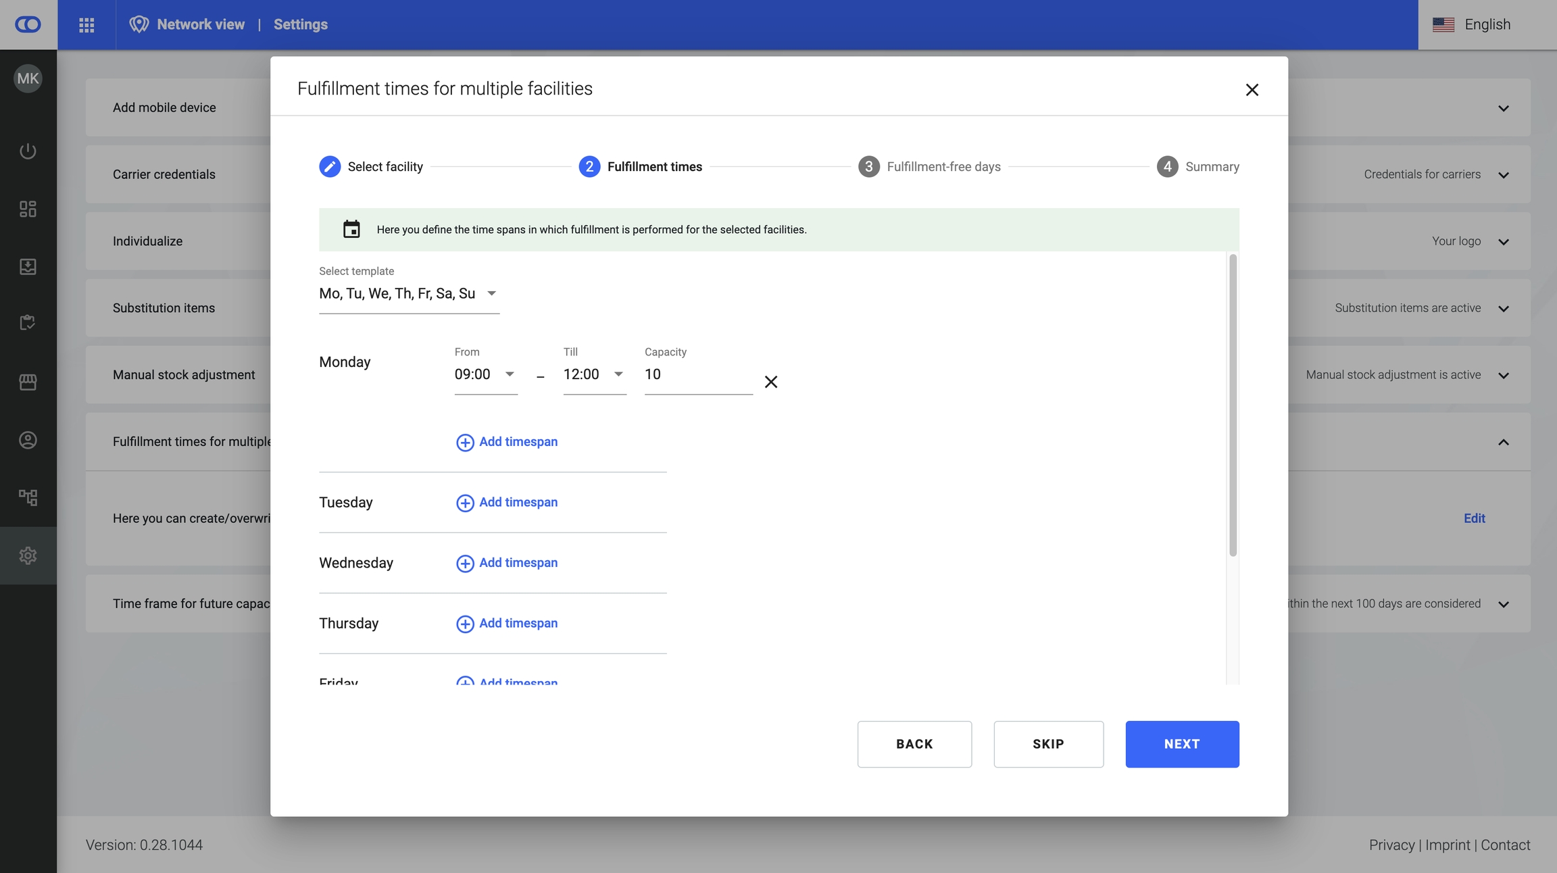Click the power icon in sidebar
The width and height of the screenshot is (1557, 873).
[28, 151]
